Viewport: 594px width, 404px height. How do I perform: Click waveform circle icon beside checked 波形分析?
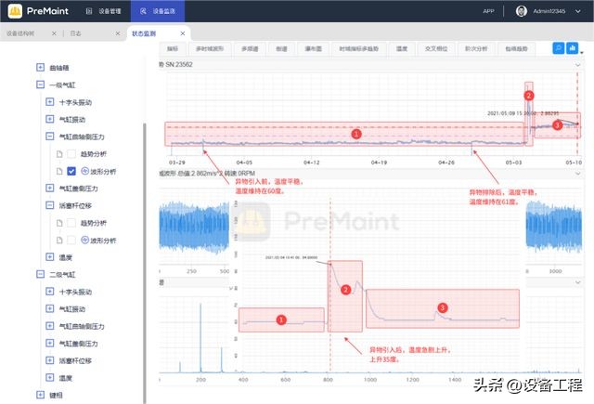click(84, 171)
